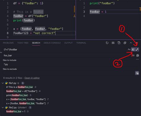Toggle Preserve Case (AB) in replace field
Screen dimensions: 141x116
point(133,55)
